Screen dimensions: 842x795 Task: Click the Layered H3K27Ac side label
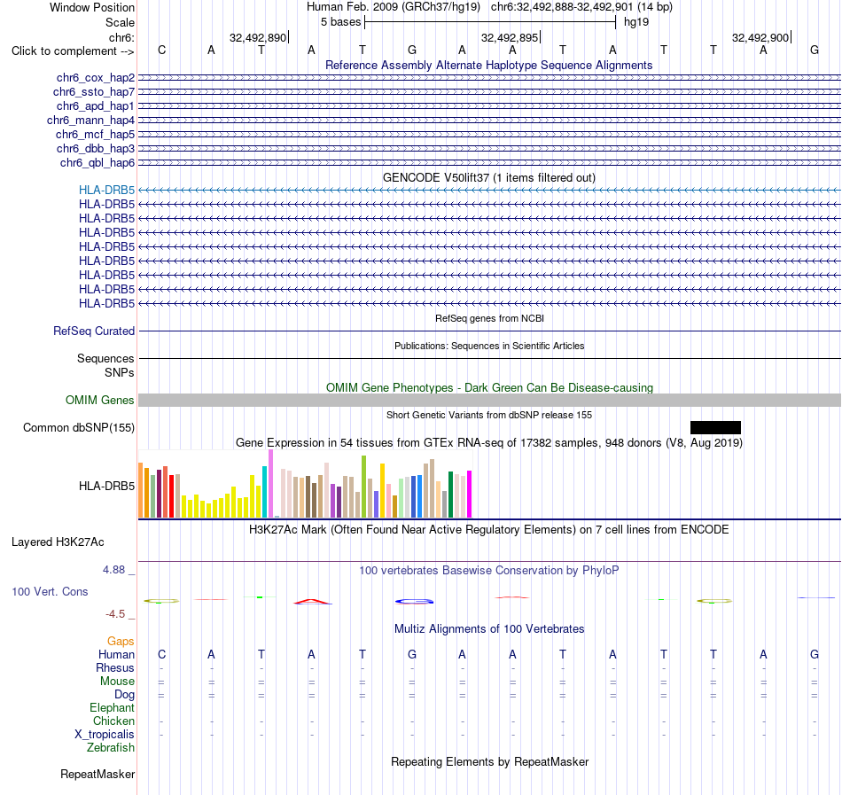tap(58, 542)
